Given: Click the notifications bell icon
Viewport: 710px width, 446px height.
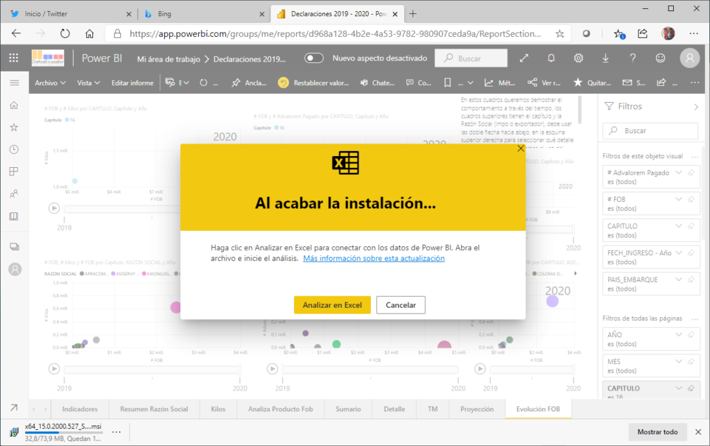Looking at the screenshot, I should point(551,58).
